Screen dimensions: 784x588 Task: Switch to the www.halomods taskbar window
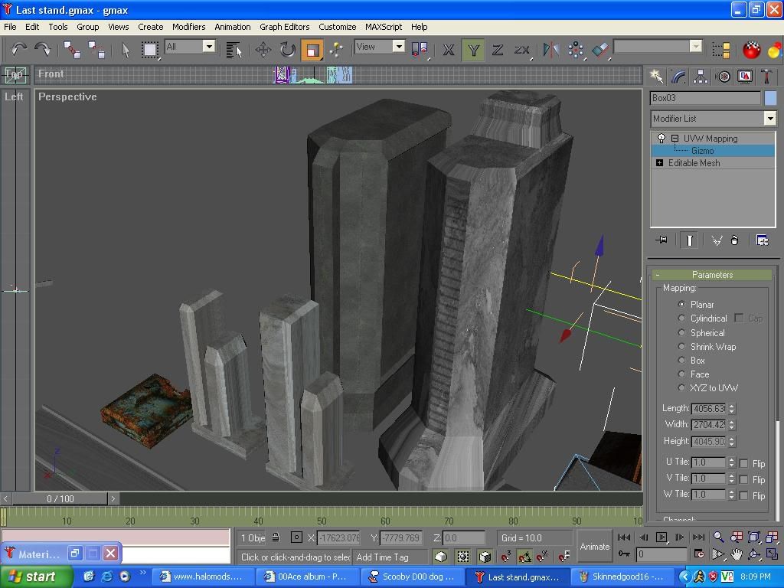(202, 577)
